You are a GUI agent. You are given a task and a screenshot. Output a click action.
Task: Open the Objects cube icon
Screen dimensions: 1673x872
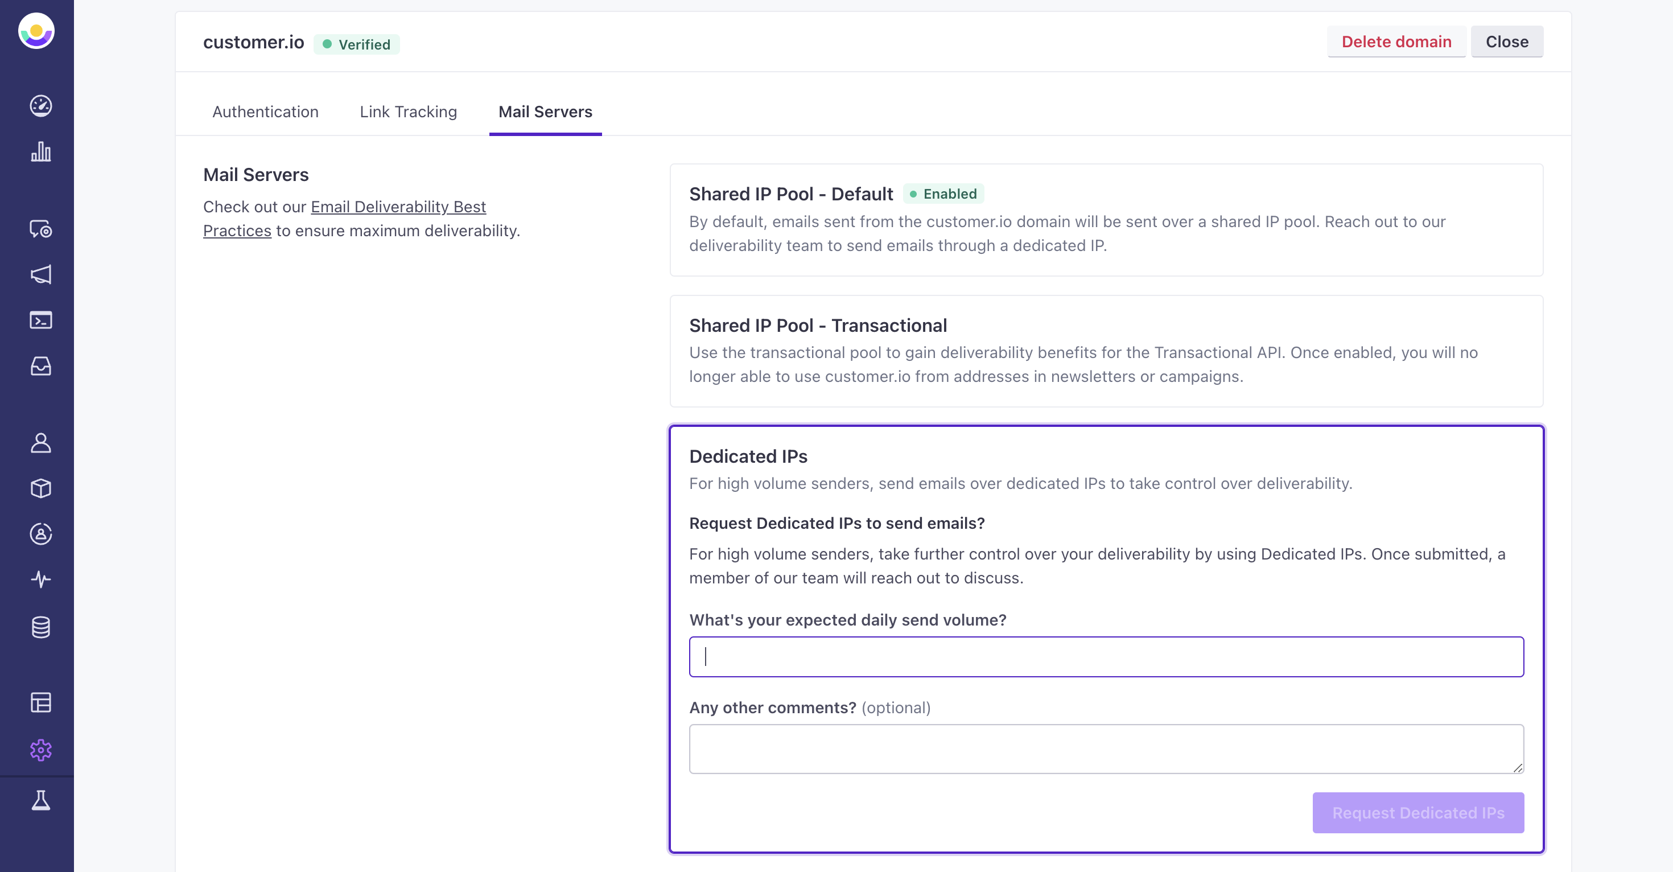pos(40,488)
